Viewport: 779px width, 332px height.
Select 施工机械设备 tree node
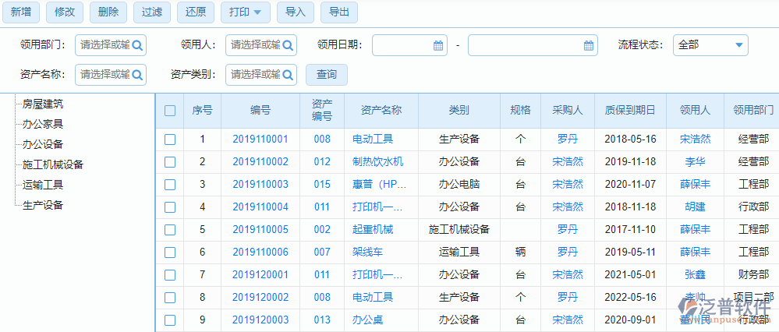(53, 164)
